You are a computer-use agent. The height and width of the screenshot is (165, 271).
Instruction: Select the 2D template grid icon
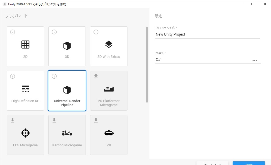[25, 45]
